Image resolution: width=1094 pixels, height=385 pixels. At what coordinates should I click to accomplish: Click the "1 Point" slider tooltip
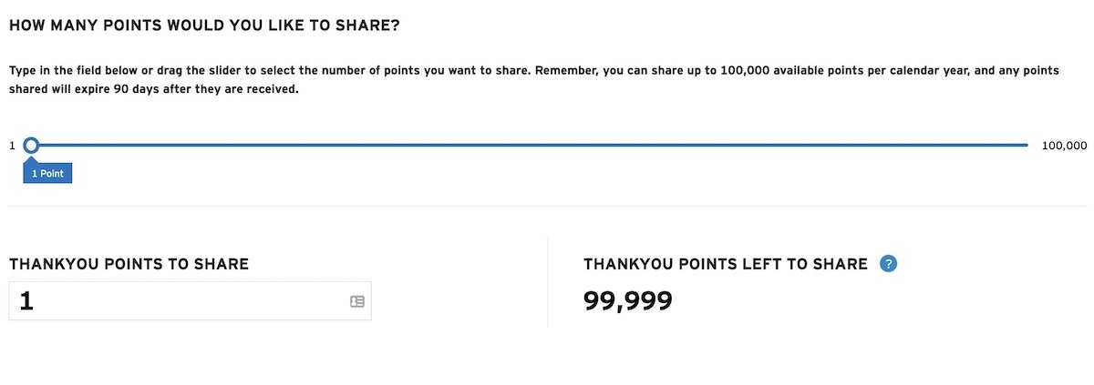click(x=47, y=173)
